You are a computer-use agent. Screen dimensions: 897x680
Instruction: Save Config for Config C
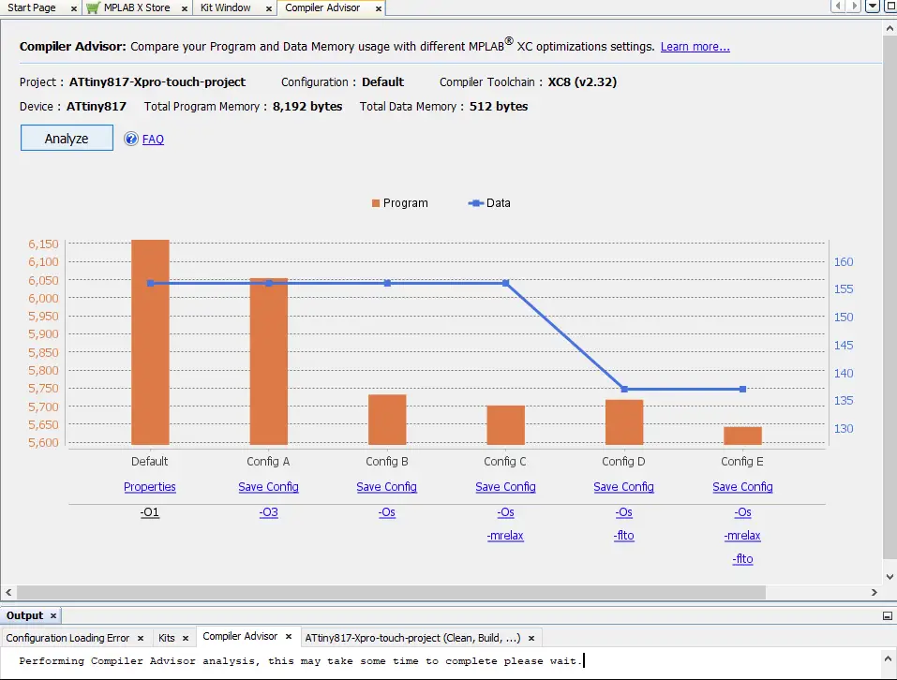pos(505,486)
